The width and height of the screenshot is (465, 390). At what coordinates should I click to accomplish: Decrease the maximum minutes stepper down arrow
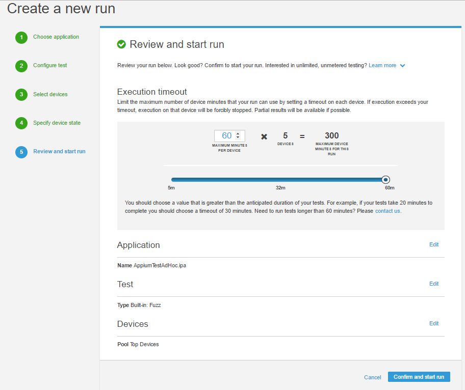(x=238, y=138)
